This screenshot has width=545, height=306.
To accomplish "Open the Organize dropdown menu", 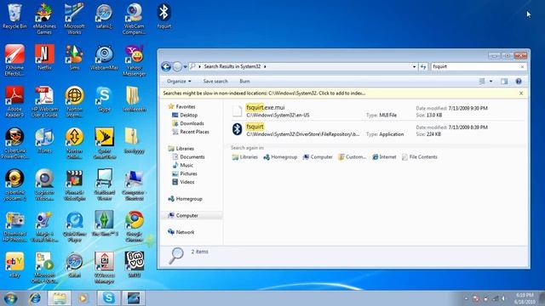I will [x=179, y=82].
